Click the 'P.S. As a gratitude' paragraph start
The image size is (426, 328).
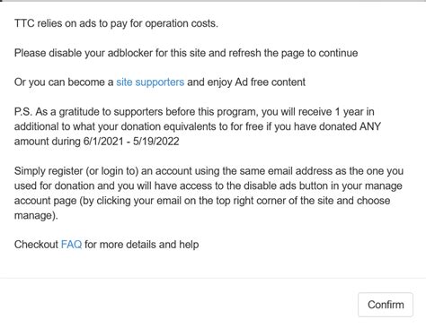[50, 112]
